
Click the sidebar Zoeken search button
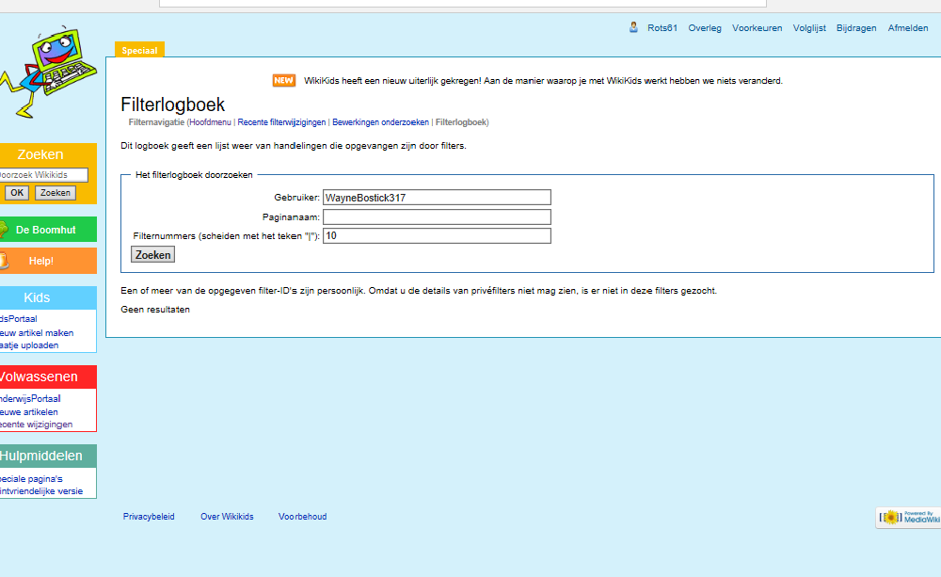(x=56, y=193)
